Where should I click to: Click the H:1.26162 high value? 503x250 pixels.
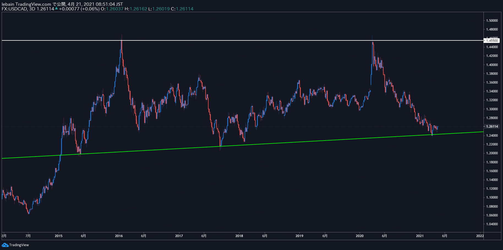(136, 9)
